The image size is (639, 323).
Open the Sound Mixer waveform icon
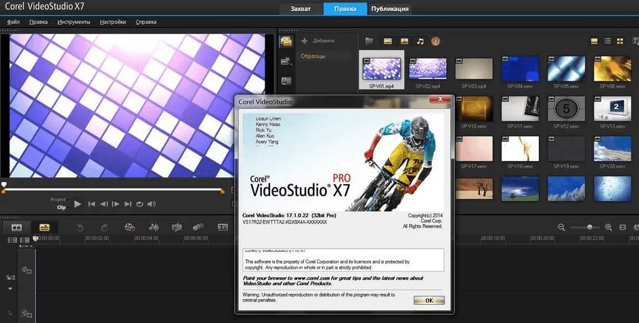[154, 228]
